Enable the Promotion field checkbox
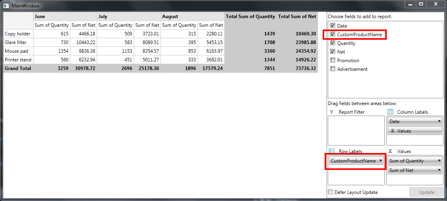Screen dimensions: 447x201 [332, 60]
